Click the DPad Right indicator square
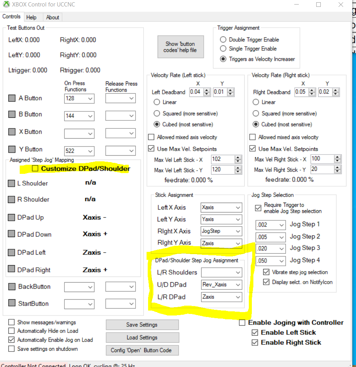 pyautogui.click(x=11, y=269)
